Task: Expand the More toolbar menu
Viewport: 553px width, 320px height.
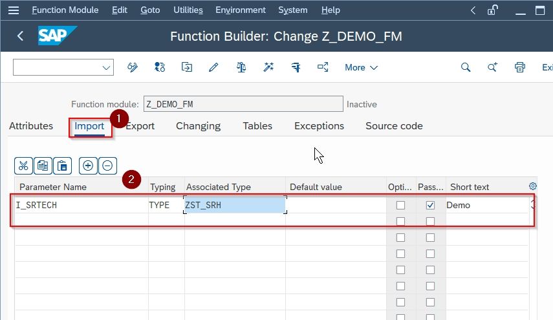Action: pyautogui.click(x=361, y=67)
